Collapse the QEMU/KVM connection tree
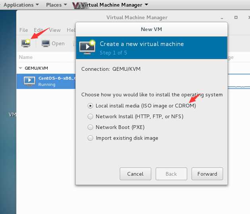This screenshot has height=214, width=250. tap(20, 68)
